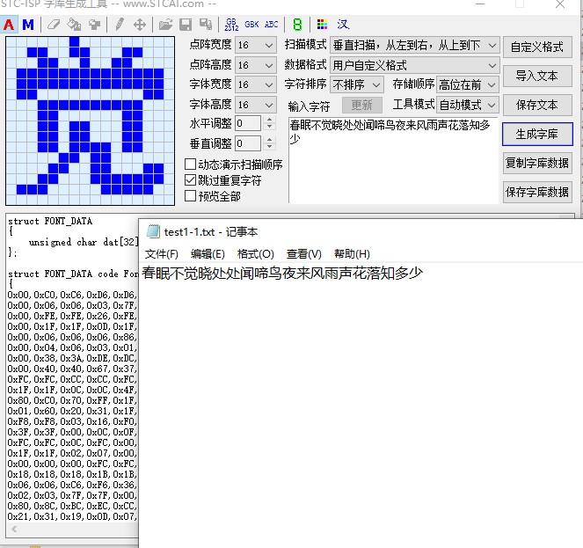Click the save-all double disk icon
Image resolution: width=583 pixels, height=548 pixels.
click(206, 25)
